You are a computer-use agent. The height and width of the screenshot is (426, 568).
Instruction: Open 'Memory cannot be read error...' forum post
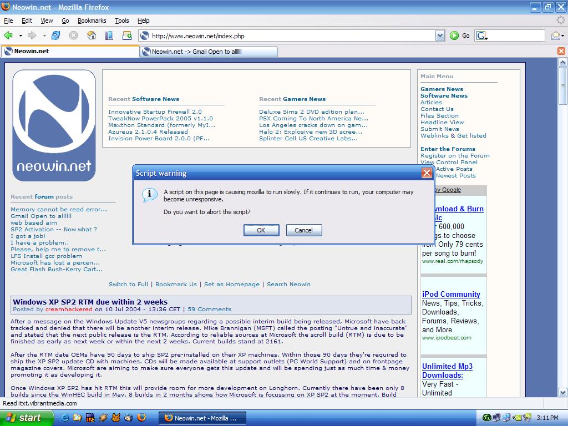point(59,209)
